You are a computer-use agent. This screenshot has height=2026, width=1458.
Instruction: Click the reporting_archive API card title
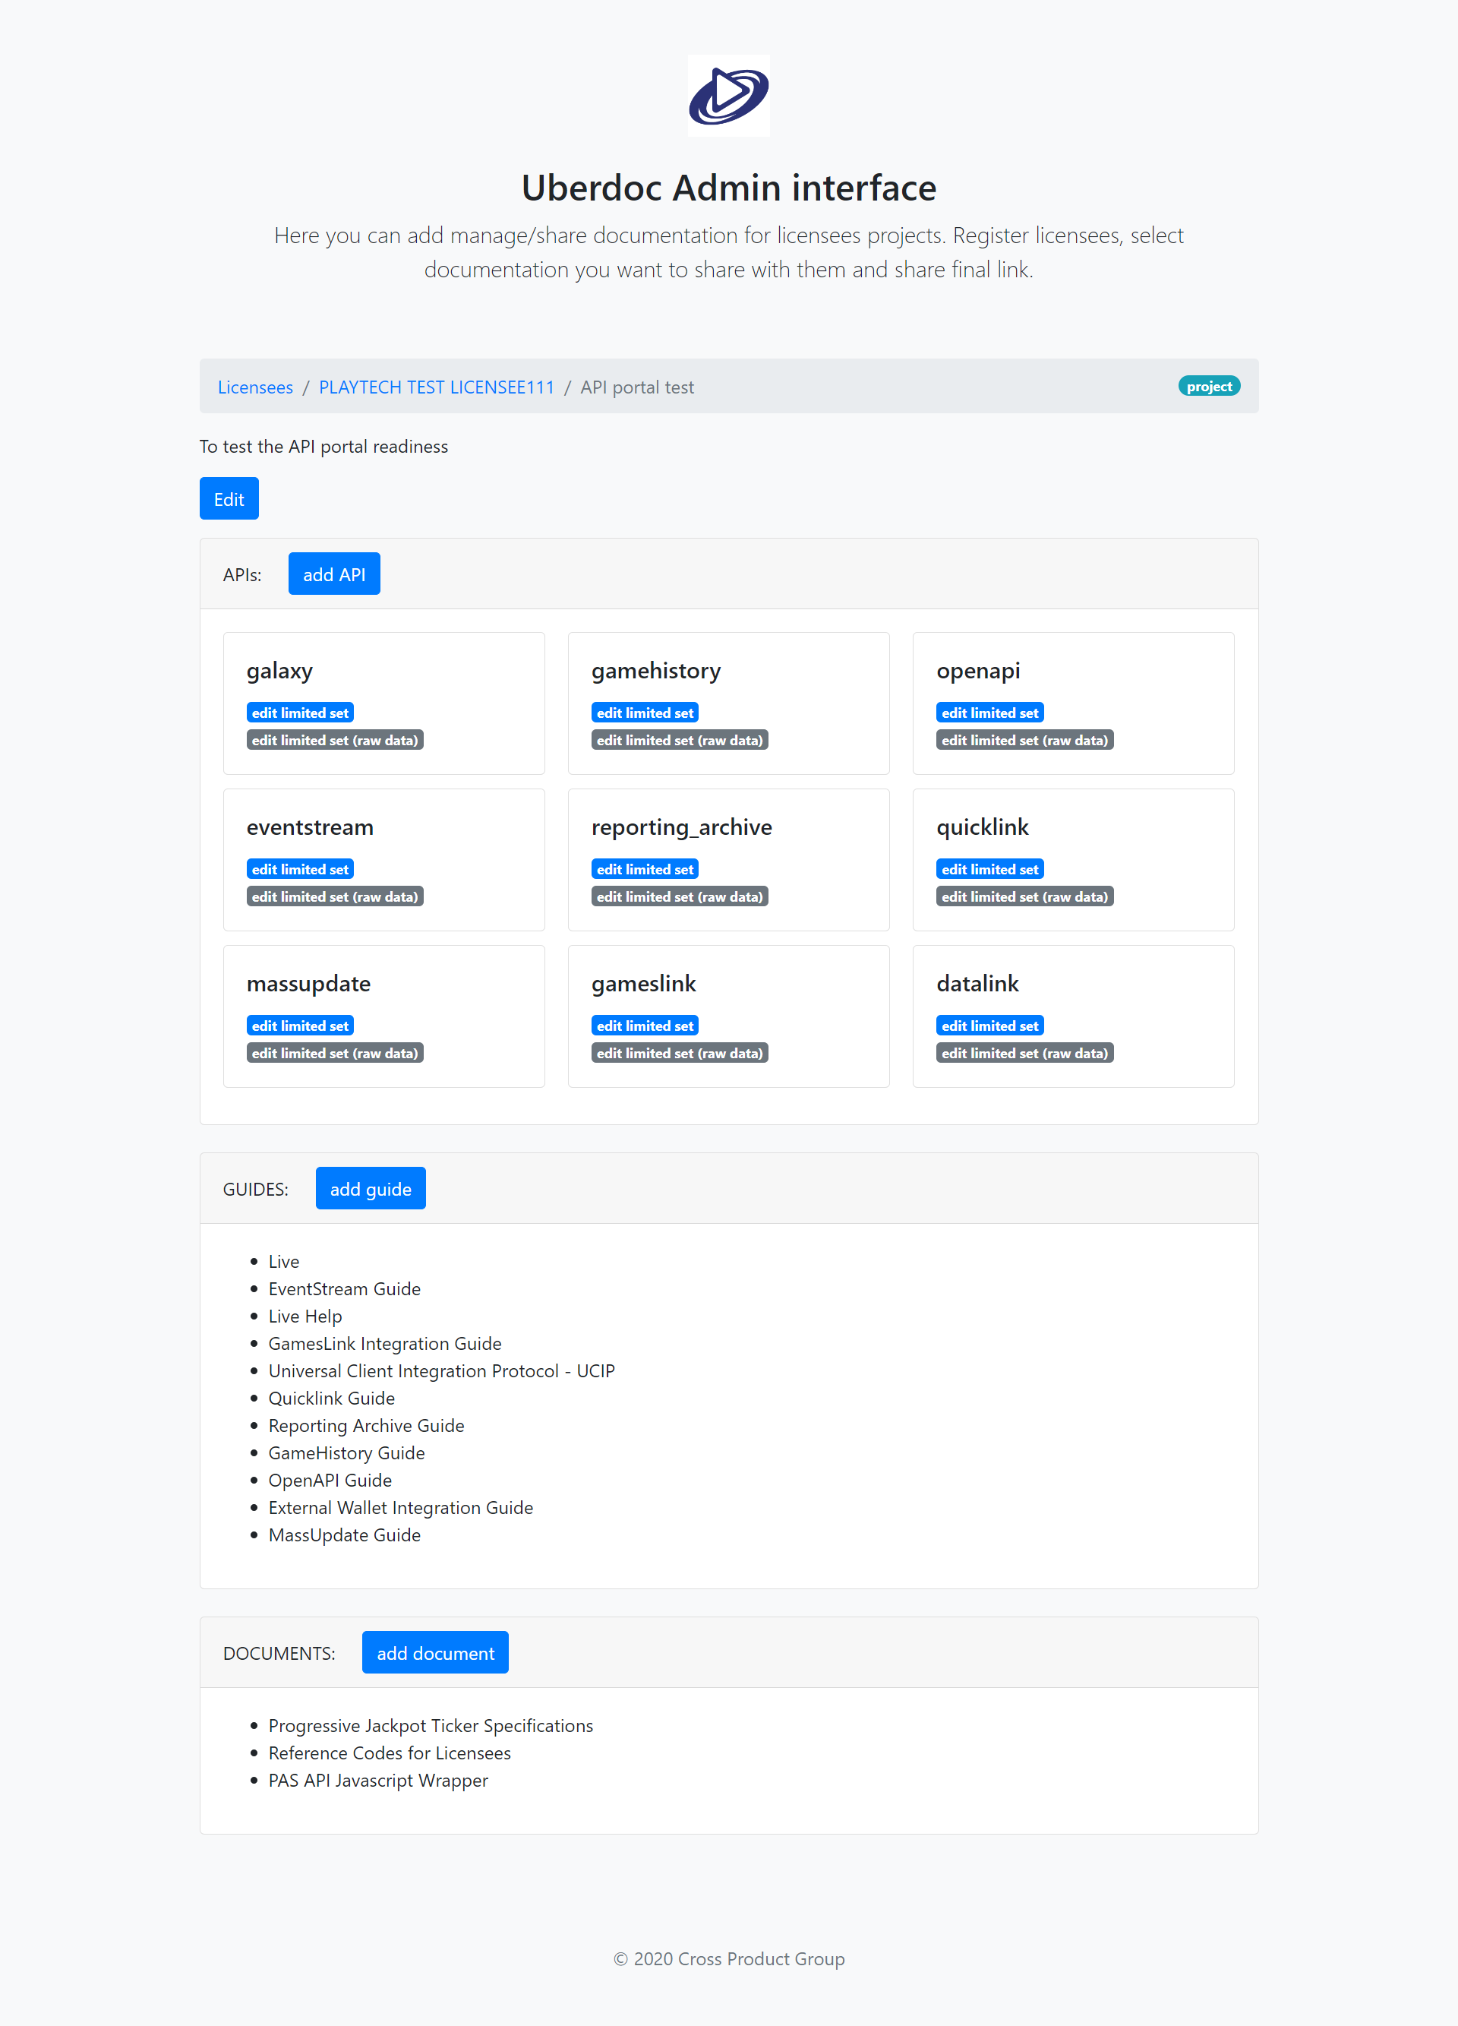682,827
